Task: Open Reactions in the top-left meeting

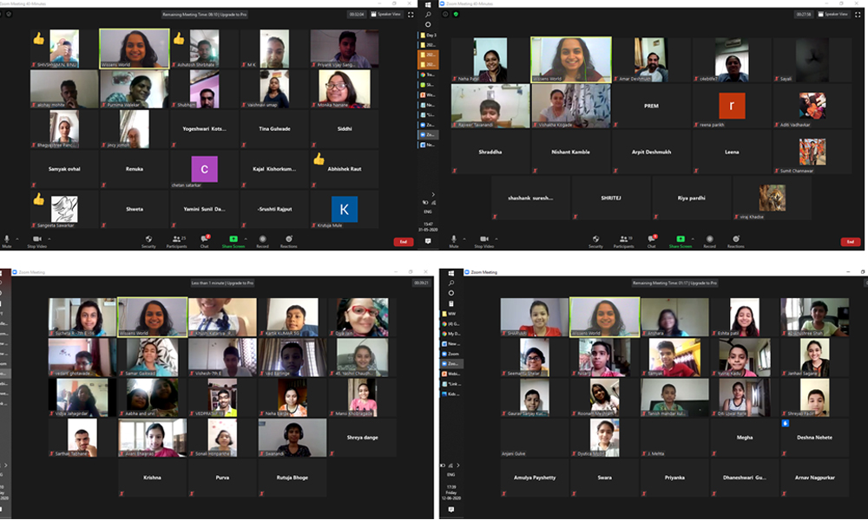Action: 288,240
